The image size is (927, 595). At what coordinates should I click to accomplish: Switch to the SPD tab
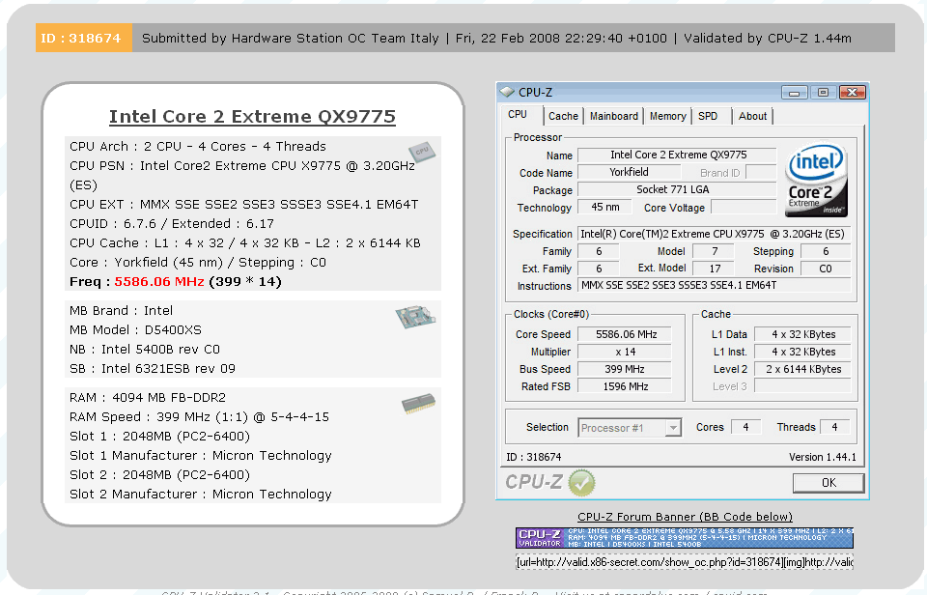click(708, 116)
